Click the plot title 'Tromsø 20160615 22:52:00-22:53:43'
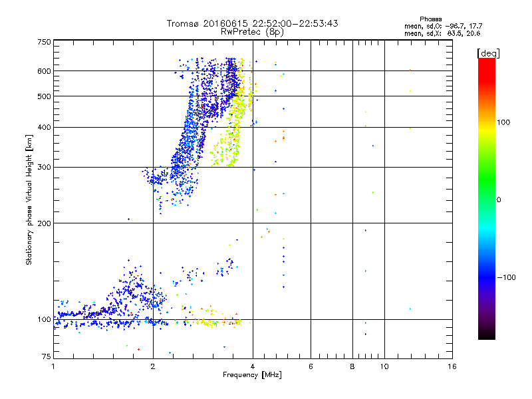The width and height of the screenshot is (532, 399). [252, 23]
